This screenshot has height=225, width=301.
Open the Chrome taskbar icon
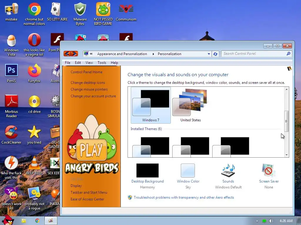click(37, 221)
